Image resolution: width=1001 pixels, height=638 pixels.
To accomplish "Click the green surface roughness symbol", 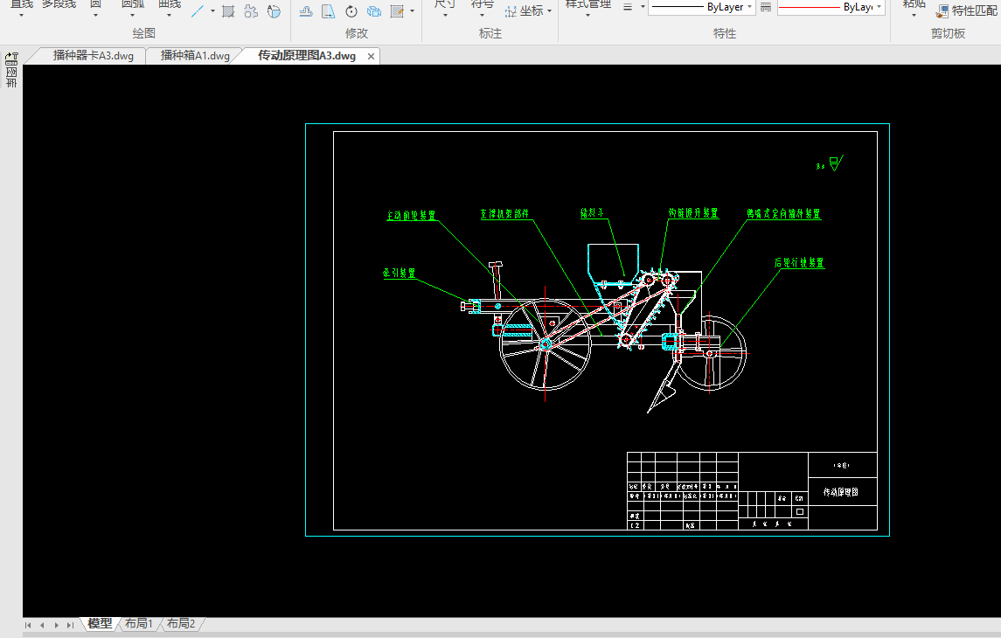I will coord(836,163).
